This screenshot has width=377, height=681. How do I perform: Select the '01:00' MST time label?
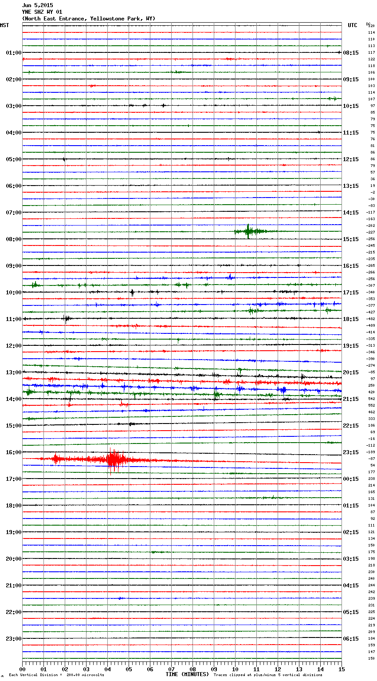(x=13, y=53)
